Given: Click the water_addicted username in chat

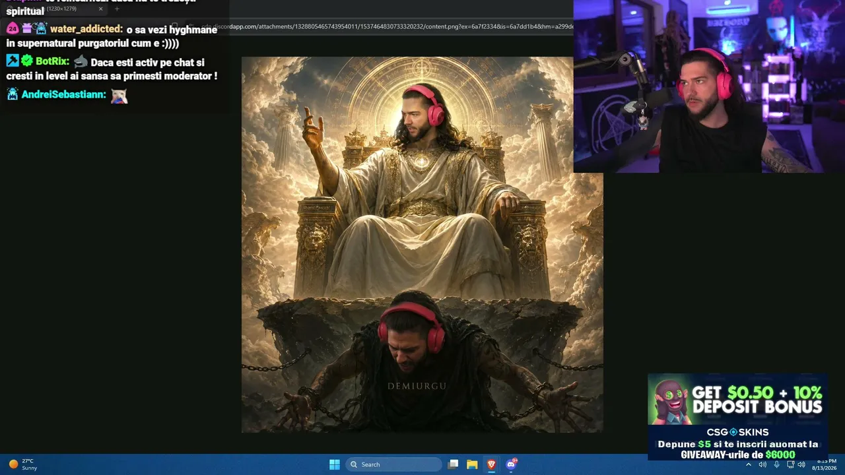Looking at the screenshot, I should 86,29.
